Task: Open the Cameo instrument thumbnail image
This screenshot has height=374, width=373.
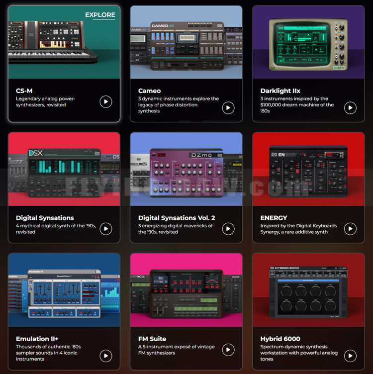Action: pyautogui.click(x=186, y=42)
